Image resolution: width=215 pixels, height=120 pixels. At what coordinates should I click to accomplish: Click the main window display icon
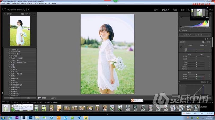(3, 102)
